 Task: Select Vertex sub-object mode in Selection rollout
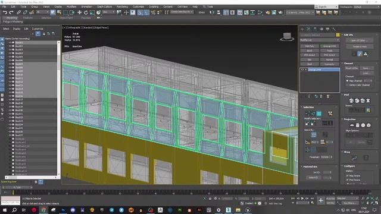(308, 114)
